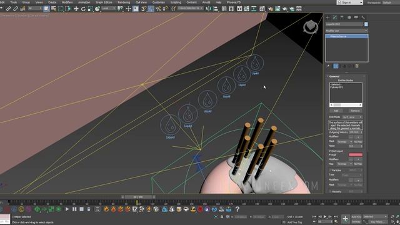400x225 pixels.
Task: Click the time slider frame indicator
Action: [138, 197]
